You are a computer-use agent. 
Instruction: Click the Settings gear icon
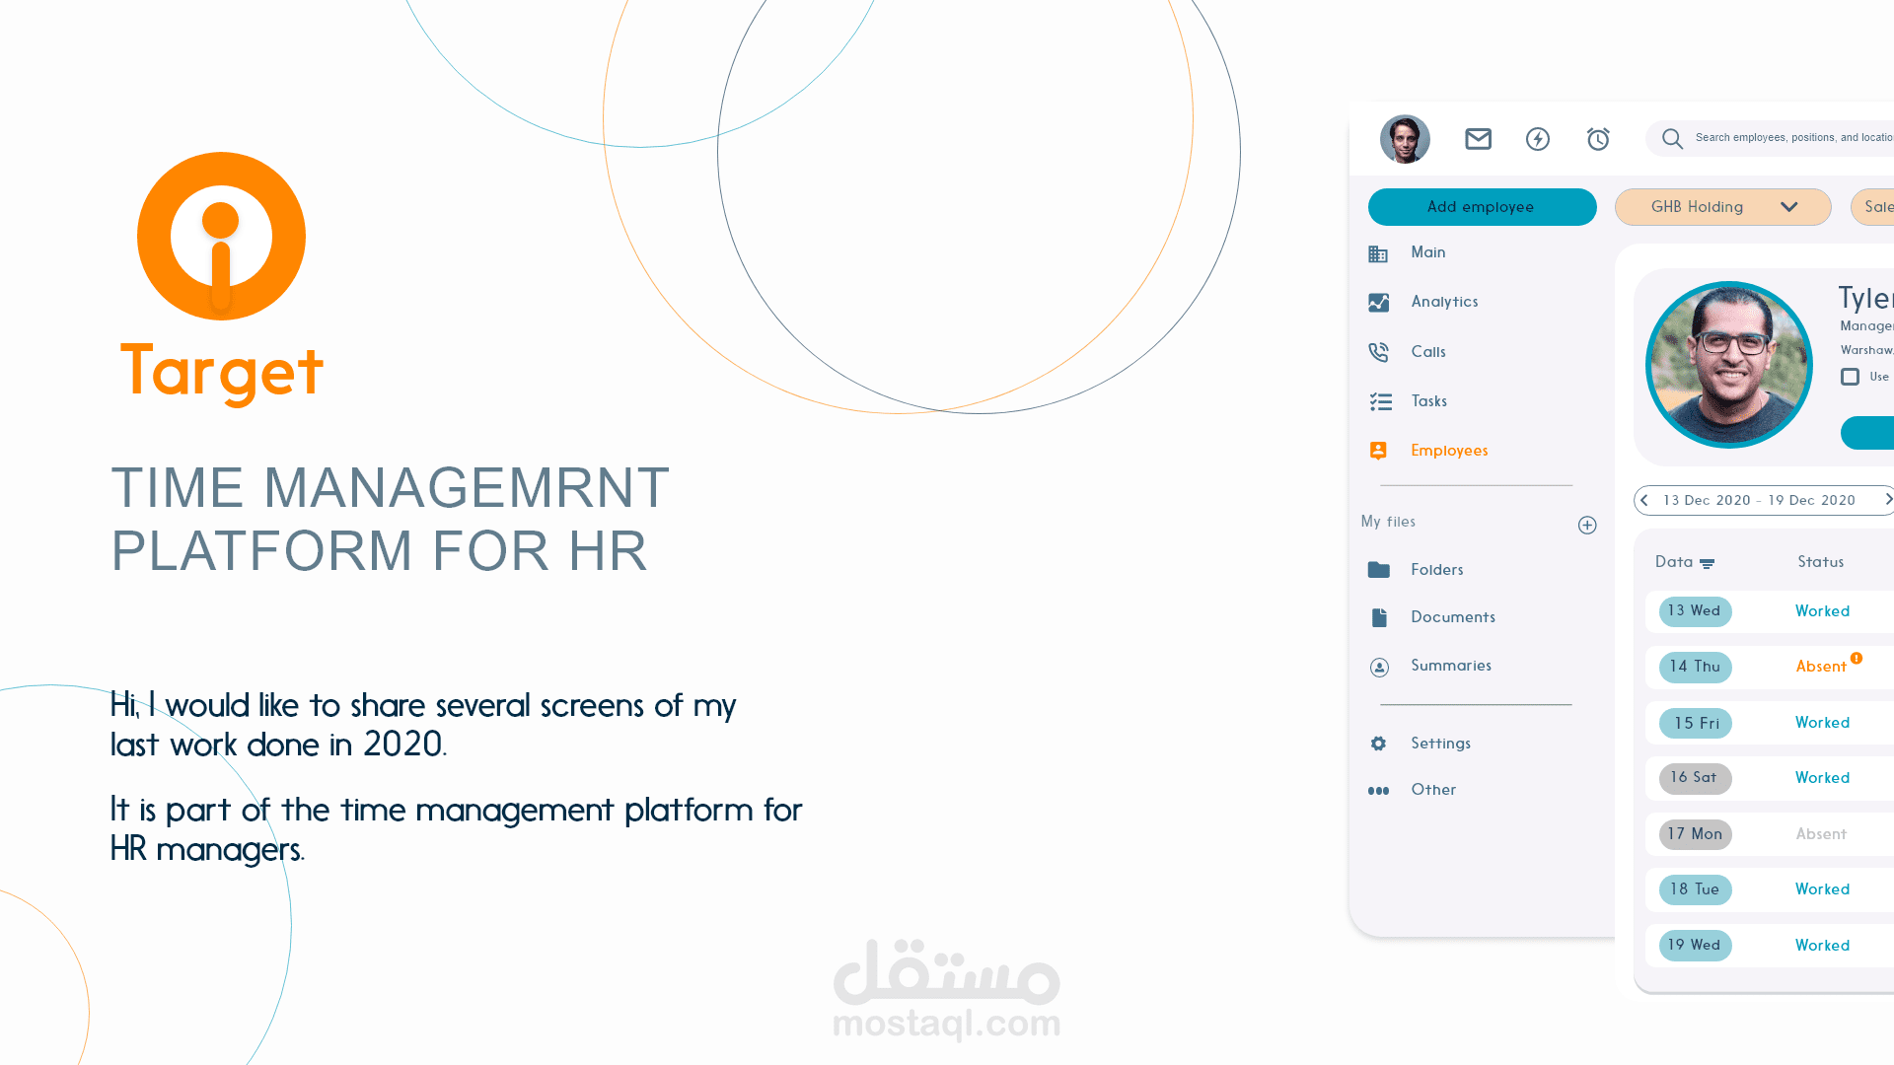(x=1378, y=744)
